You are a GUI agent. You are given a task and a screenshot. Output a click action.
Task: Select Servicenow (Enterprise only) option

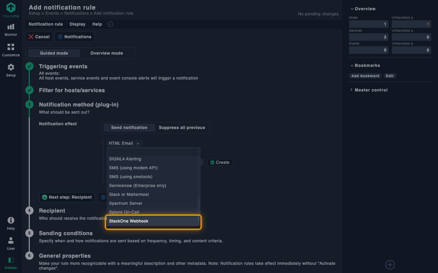[153, 186]
